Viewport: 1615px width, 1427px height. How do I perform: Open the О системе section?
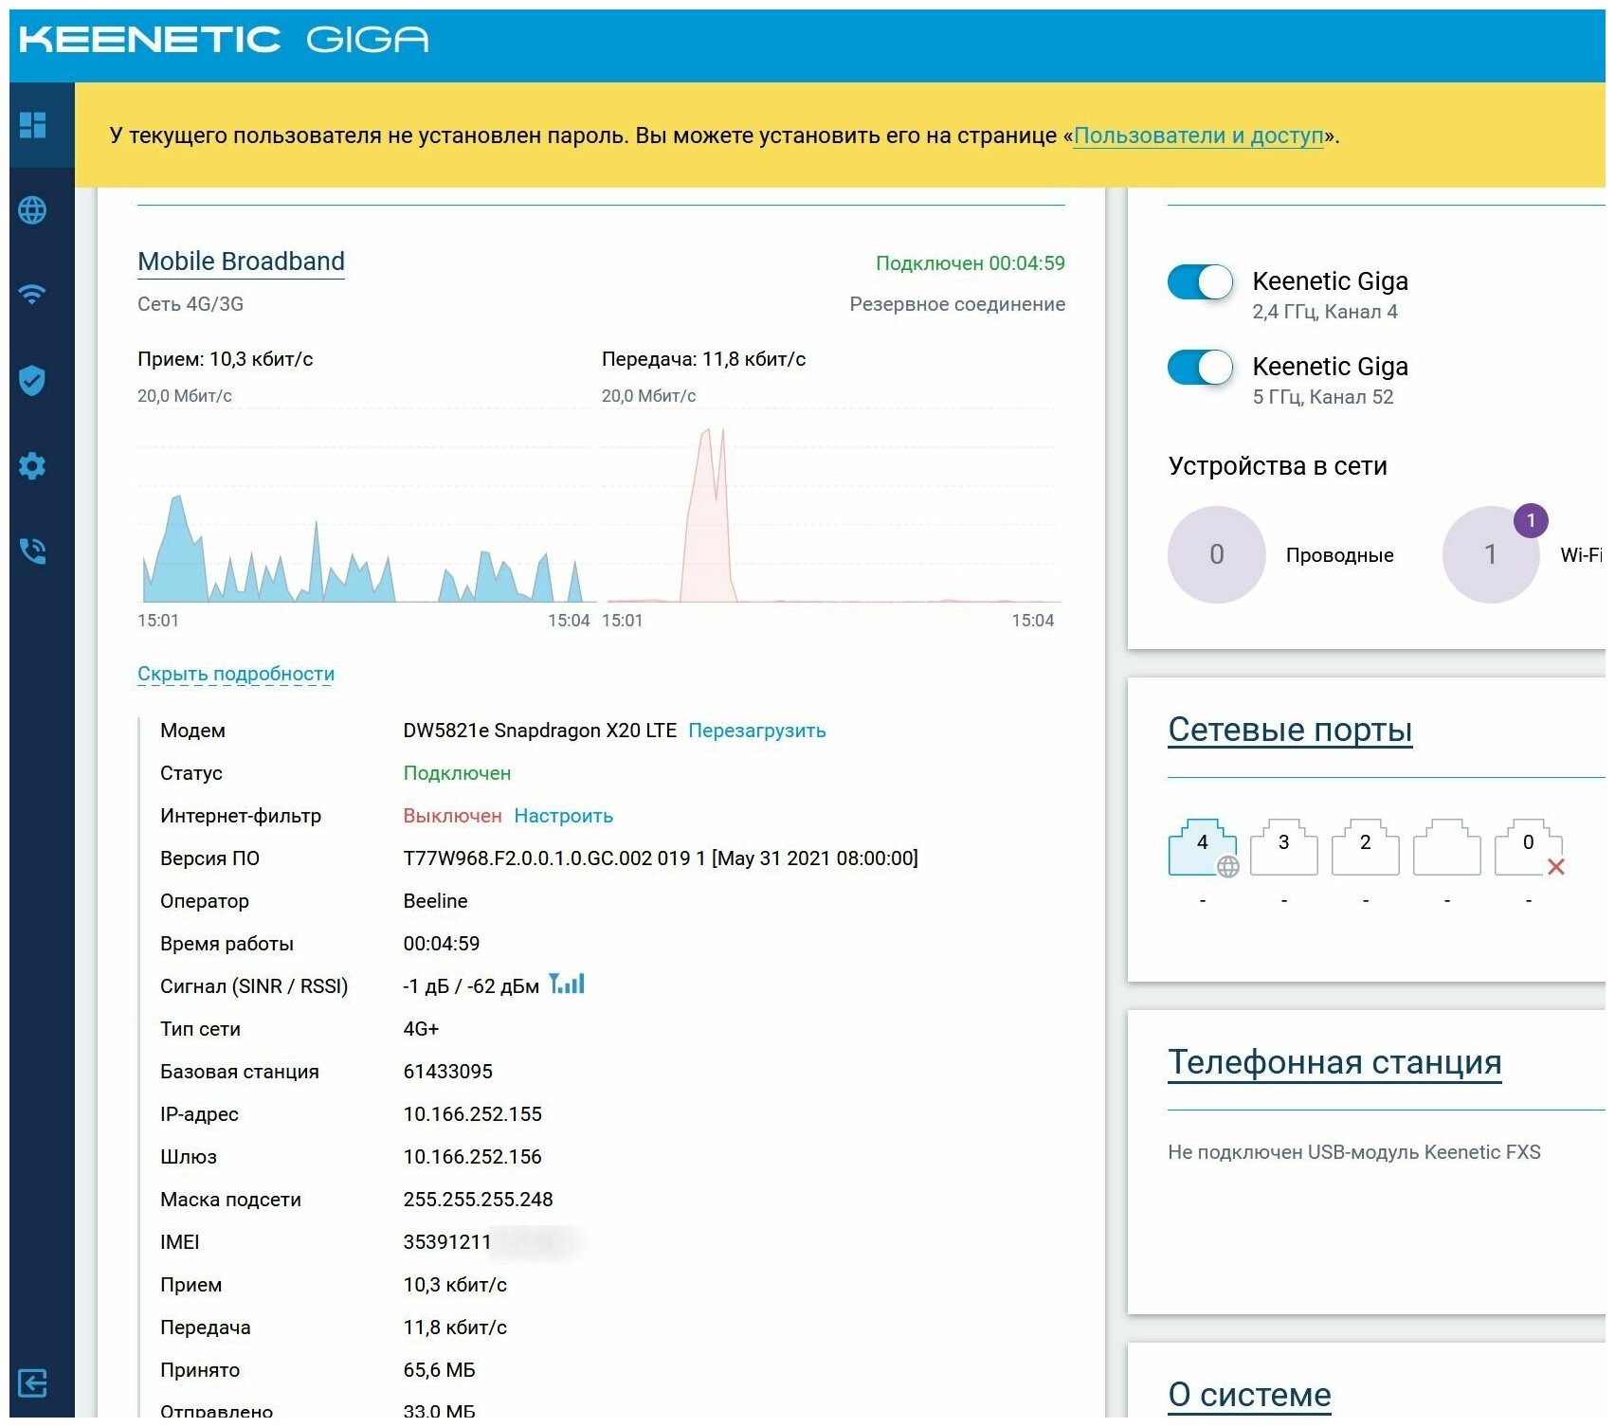click(1249, 1395)
